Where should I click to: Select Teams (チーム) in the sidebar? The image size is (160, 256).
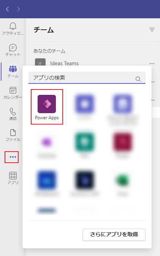point(13,72)
